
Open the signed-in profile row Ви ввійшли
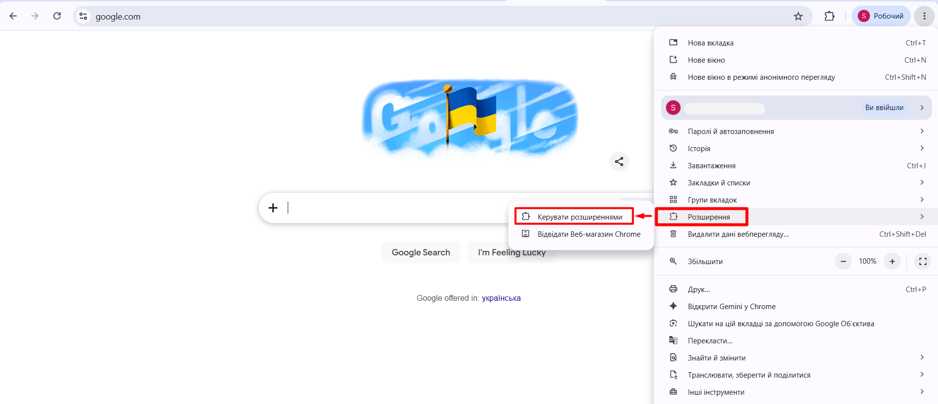tap(796, 108)
